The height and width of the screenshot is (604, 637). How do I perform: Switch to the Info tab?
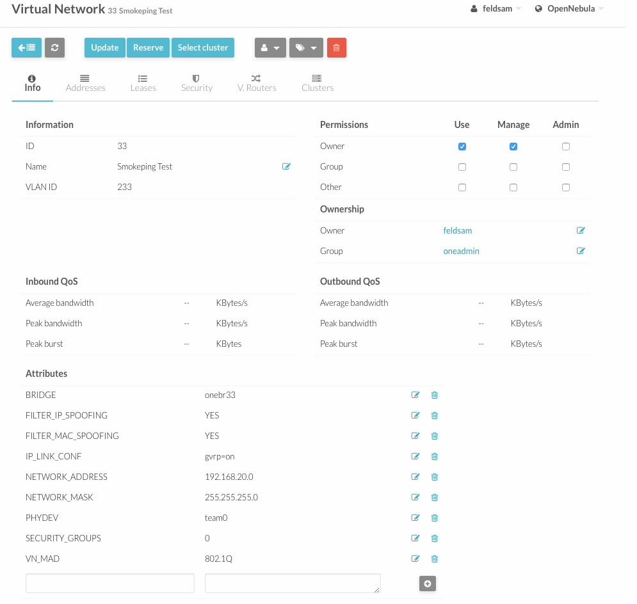[33, 83]
